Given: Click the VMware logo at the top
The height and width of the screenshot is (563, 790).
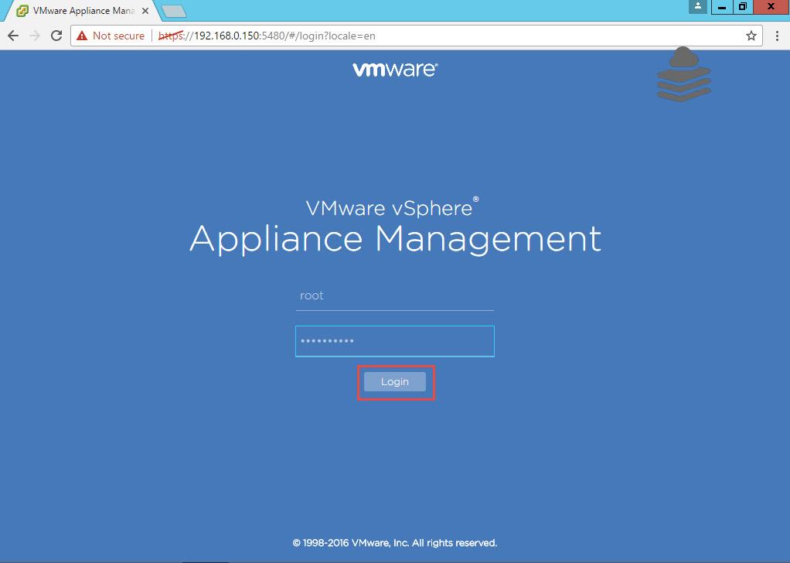Looking at the screenshot, I should (x=395, y=68).
